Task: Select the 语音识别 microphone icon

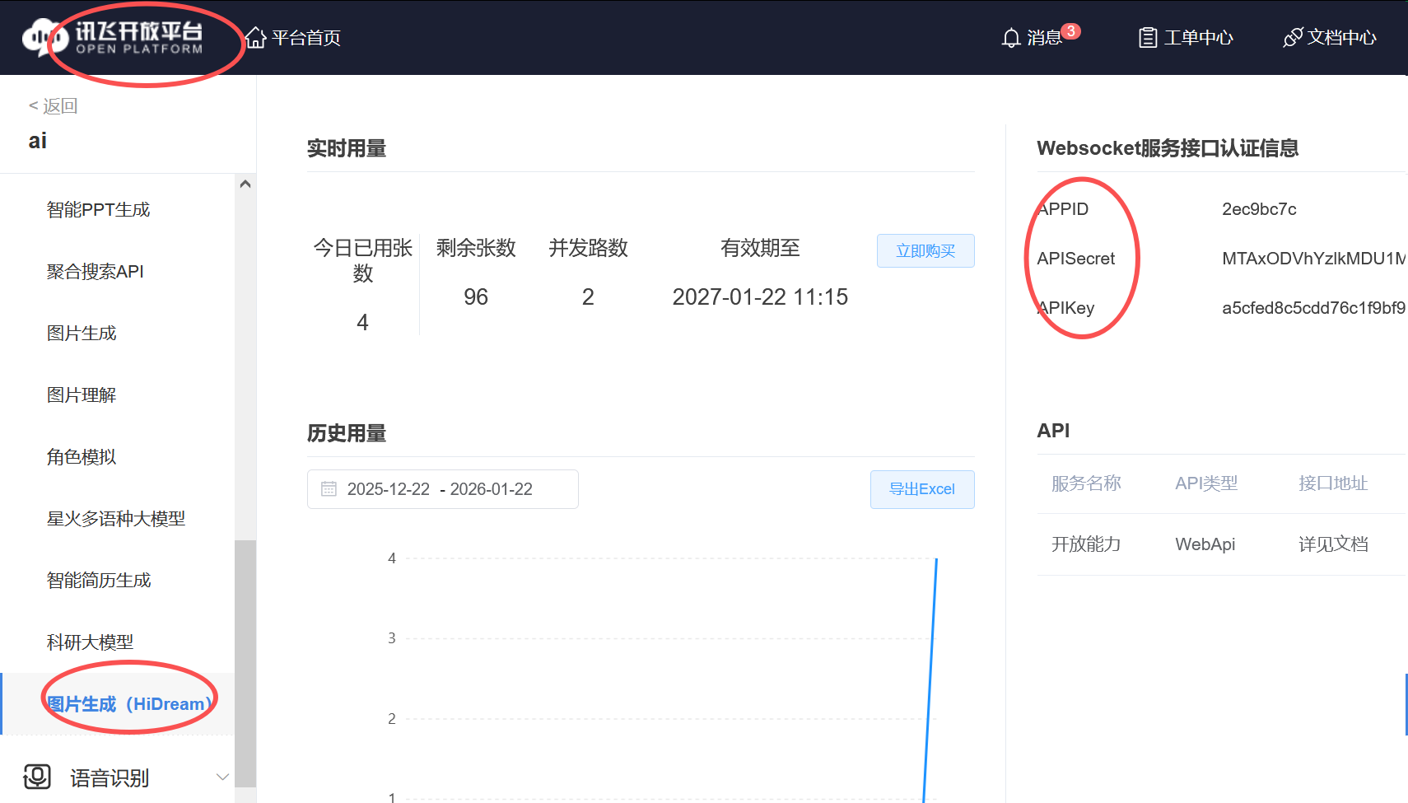Action: pyautogui.click(x=37, y=776)
